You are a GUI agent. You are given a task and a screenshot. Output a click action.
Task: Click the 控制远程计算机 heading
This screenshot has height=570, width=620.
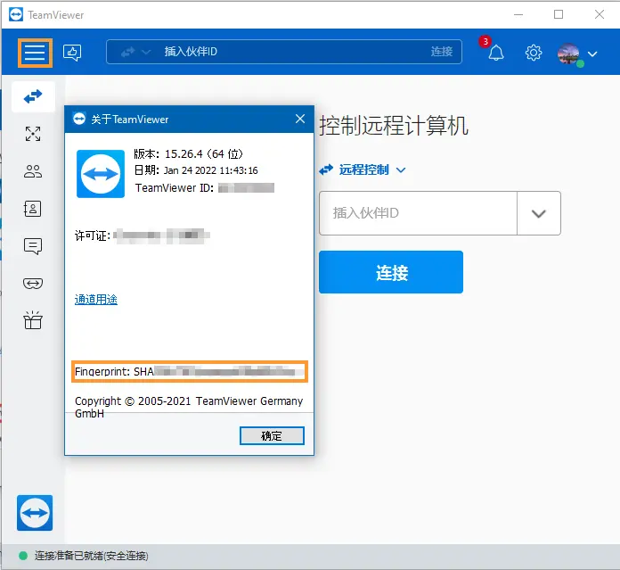(394, 126)
